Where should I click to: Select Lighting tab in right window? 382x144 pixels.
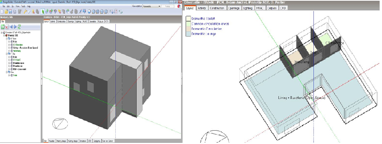(x=248, y=8)
